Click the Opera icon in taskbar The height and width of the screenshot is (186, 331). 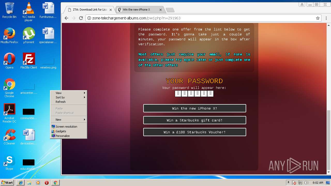[47, 183]
